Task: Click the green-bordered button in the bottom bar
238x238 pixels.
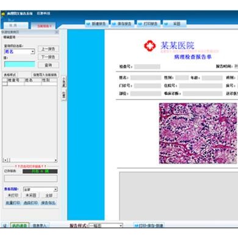Action: [20, 225]
